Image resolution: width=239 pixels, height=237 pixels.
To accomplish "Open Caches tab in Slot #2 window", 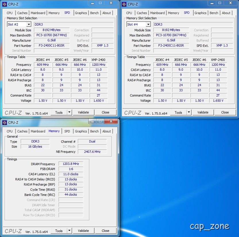I will (22, 13).
